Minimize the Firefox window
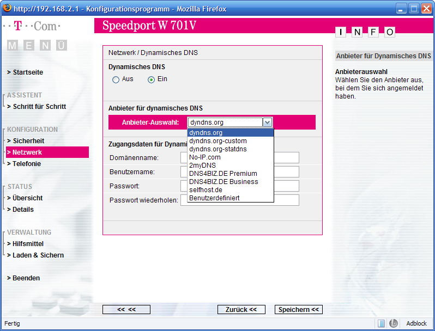Viewport: 435px width, 331px height. click(x=401, y=9)
